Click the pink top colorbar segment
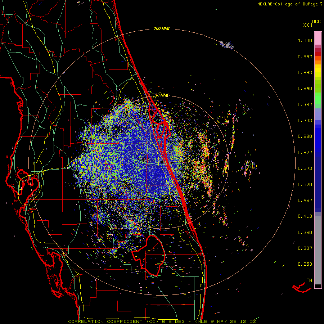Screen dimensions: 324x324 pos(318,38)
